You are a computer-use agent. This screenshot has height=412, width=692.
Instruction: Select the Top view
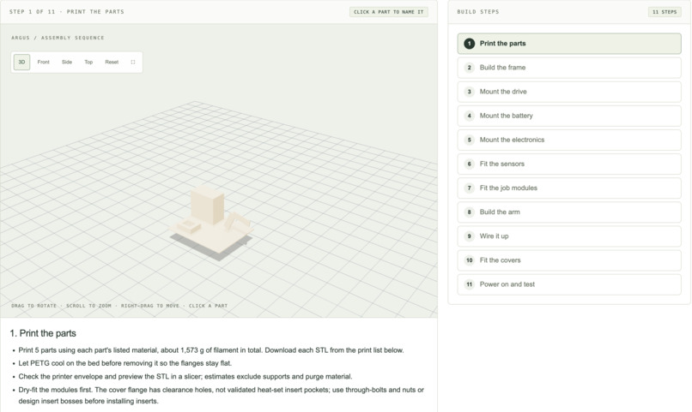(88, 62)
